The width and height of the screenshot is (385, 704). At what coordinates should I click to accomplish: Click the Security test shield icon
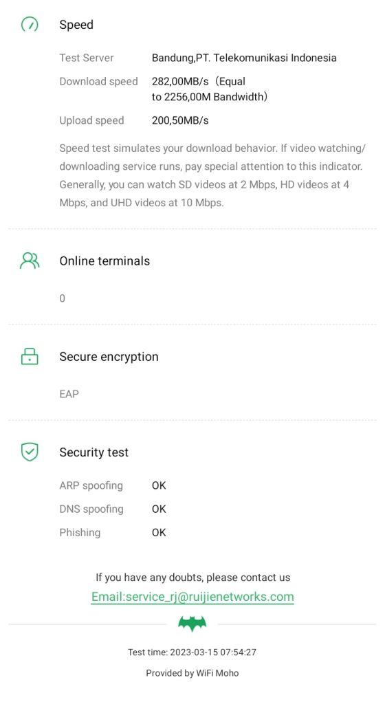pyautogui.click(x=30, y=452)
